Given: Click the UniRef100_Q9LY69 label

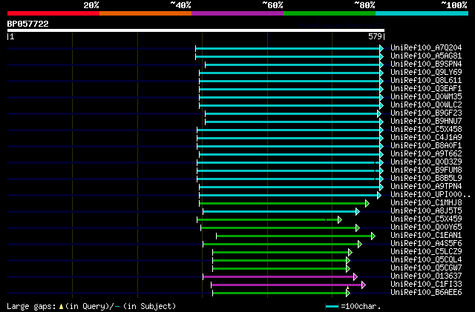Looking at the screenshot, I should coord(426,73).
